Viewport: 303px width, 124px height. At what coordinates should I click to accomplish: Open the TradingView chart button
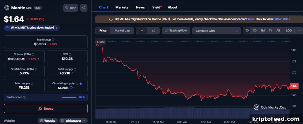(176, 31)
